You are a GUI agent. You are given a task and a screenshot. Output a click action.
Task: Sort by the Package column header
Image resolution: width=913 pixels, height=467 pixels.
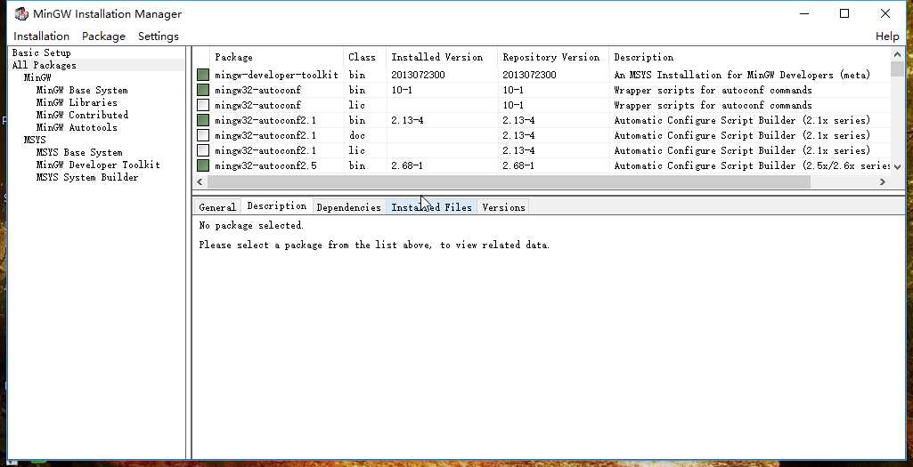coord(276,57)
